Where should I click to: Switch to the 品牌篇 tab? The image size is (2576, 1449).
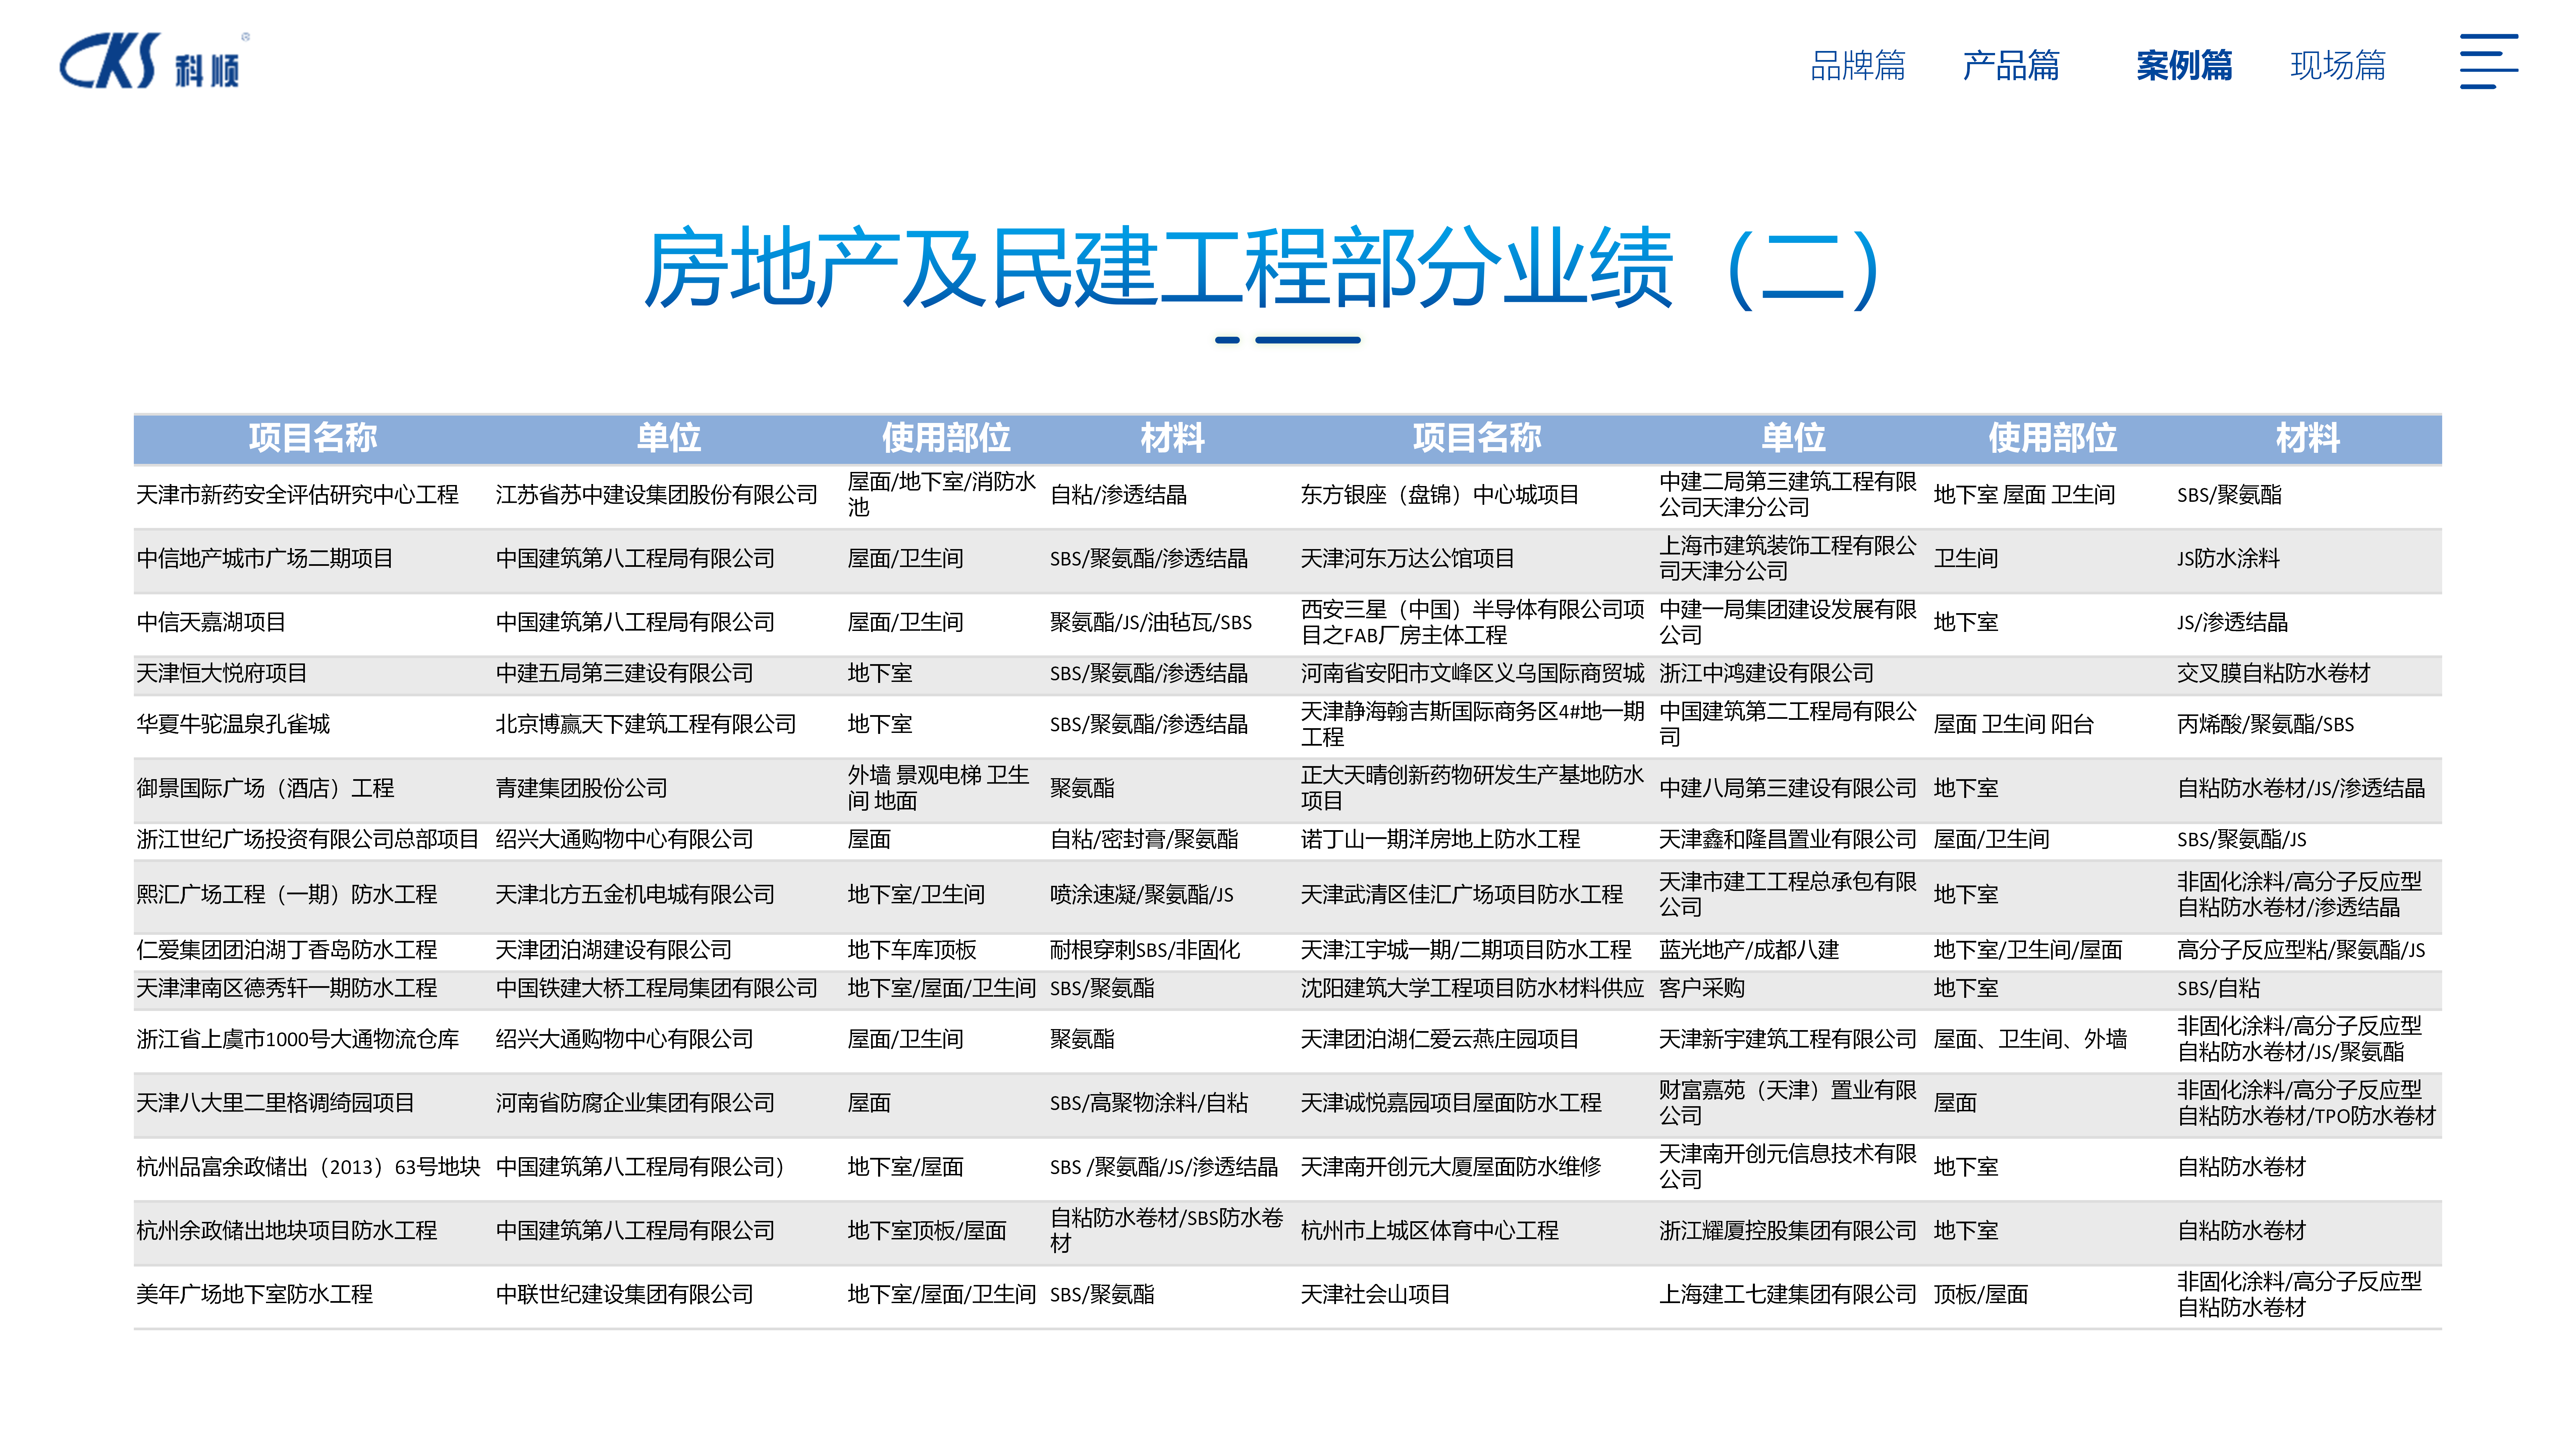coord(1858,66)
